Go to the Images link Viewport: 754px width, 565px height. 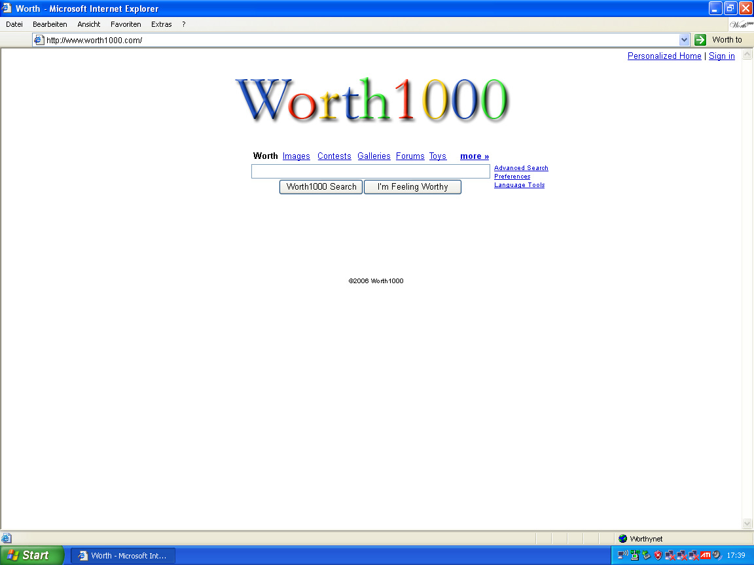[x=296, y=156]
